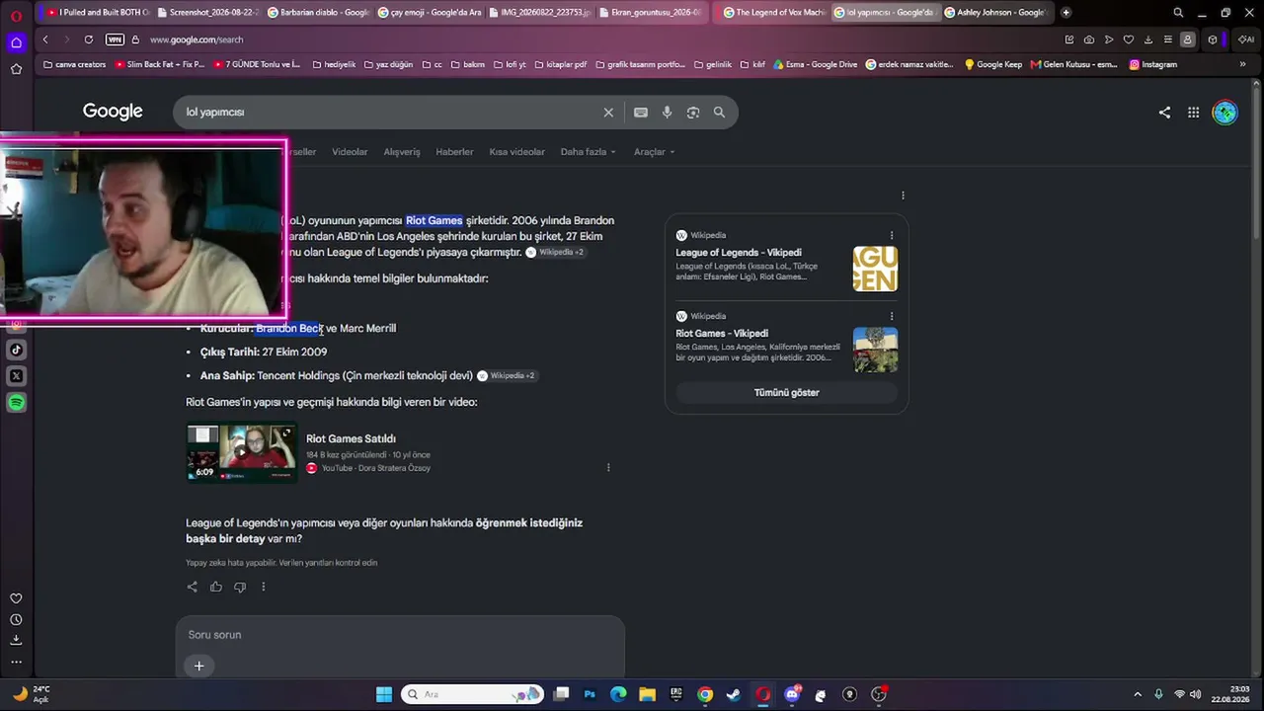Viewport: 1264px width, 711px height.
Task: Play the Riot Games Satıldı video thumbnail
Action: pyautogui.click(x=241, y=453)
